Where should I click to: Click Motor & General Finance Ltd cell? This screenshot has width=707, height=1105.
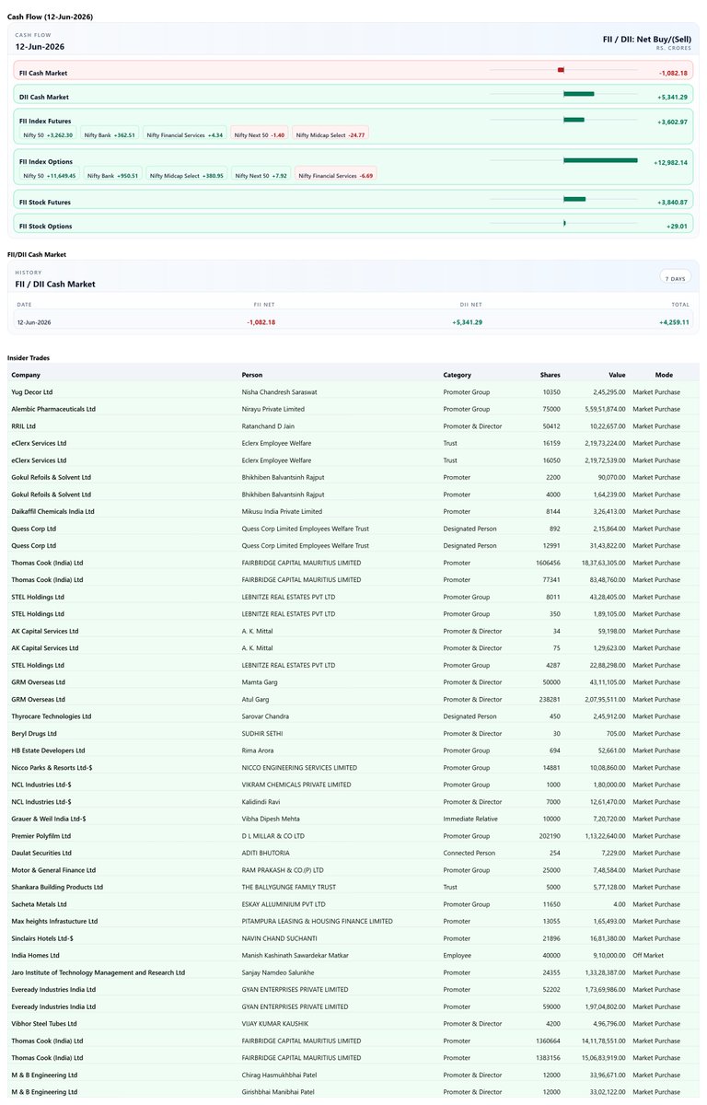coord(51,870)
